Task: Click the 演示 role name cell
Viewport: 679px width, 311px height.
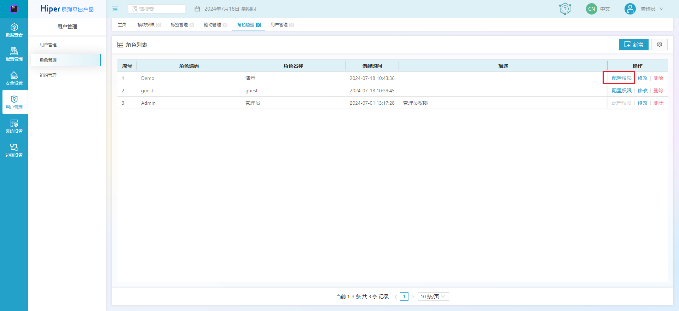Action: [293, 78]
